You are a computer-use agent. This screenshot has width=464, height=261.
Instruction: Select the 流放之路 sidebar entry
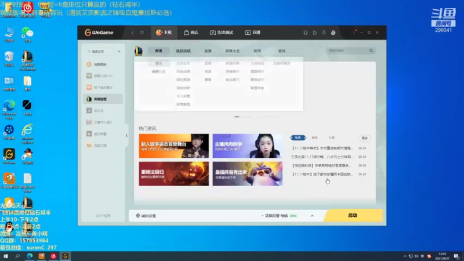click(103, 146)
